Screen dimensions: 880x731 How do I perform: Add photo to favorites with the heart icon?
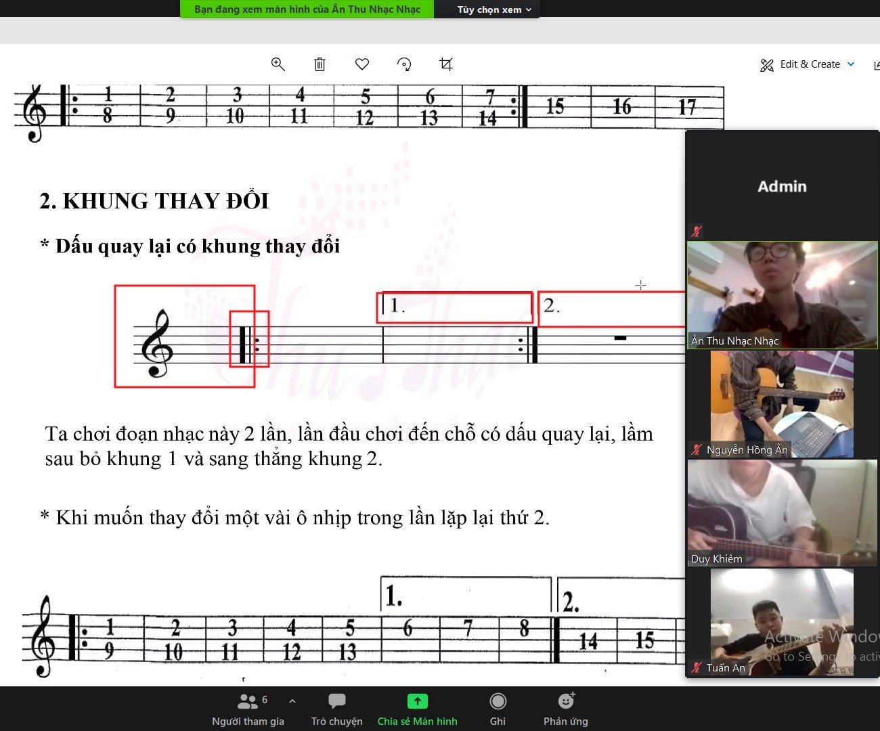pos(362,64)
